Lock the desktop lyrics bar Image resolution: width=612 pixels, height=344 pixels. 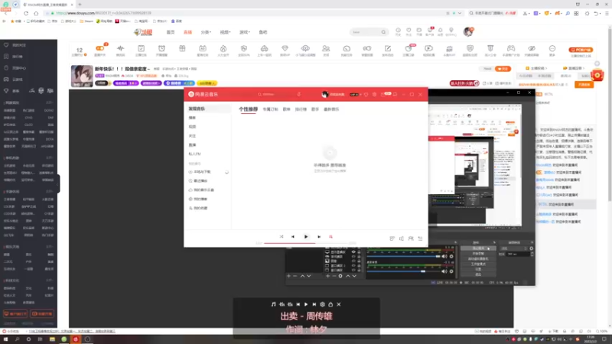pyautogui.click(x=330, y=304)
